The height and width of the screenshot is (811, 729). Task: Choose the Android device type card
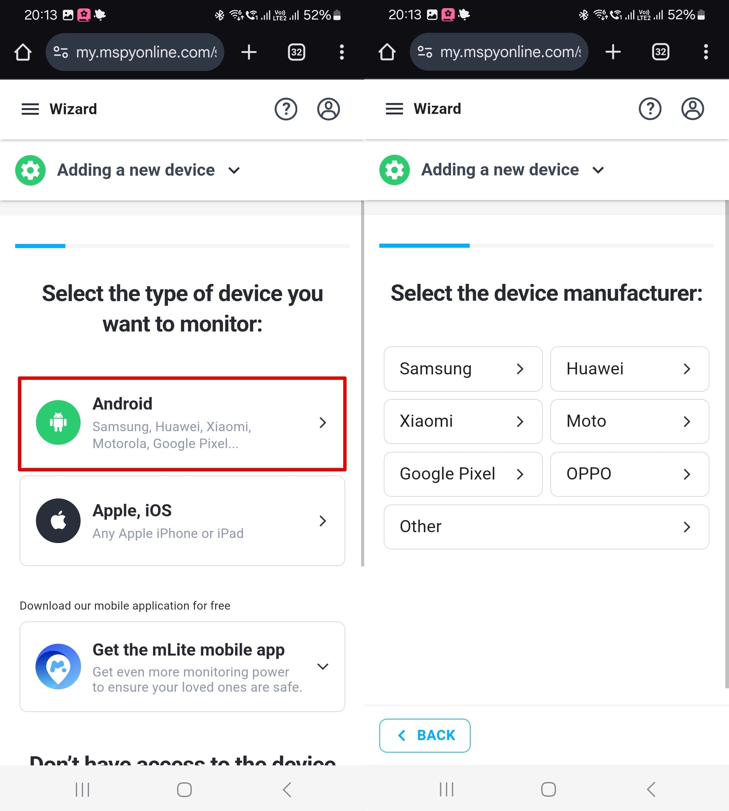[x=182, y=423]
